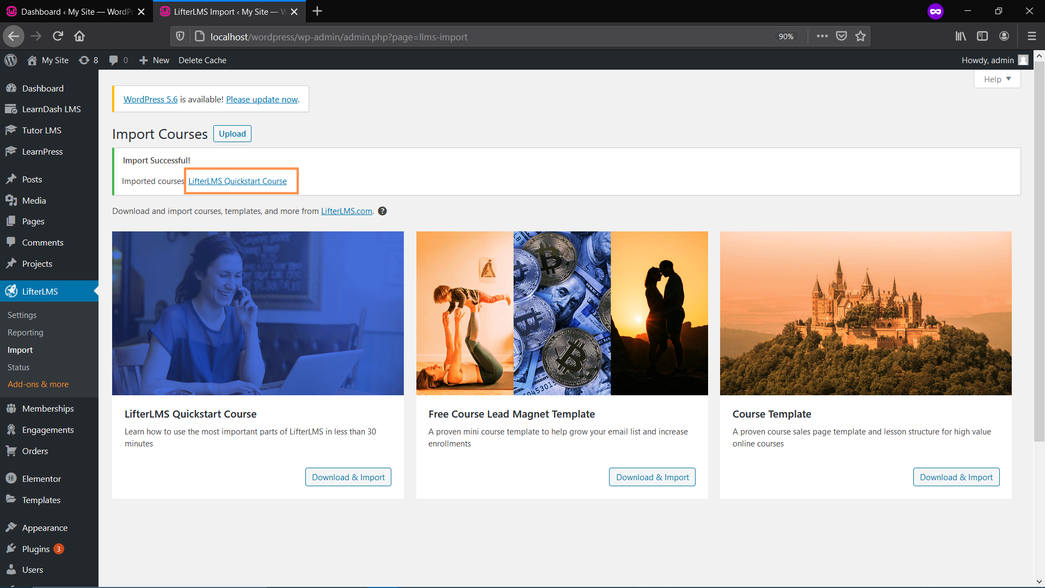
Task: Click the WordPress logo in admin bar
Action: [x=11, y=60]
